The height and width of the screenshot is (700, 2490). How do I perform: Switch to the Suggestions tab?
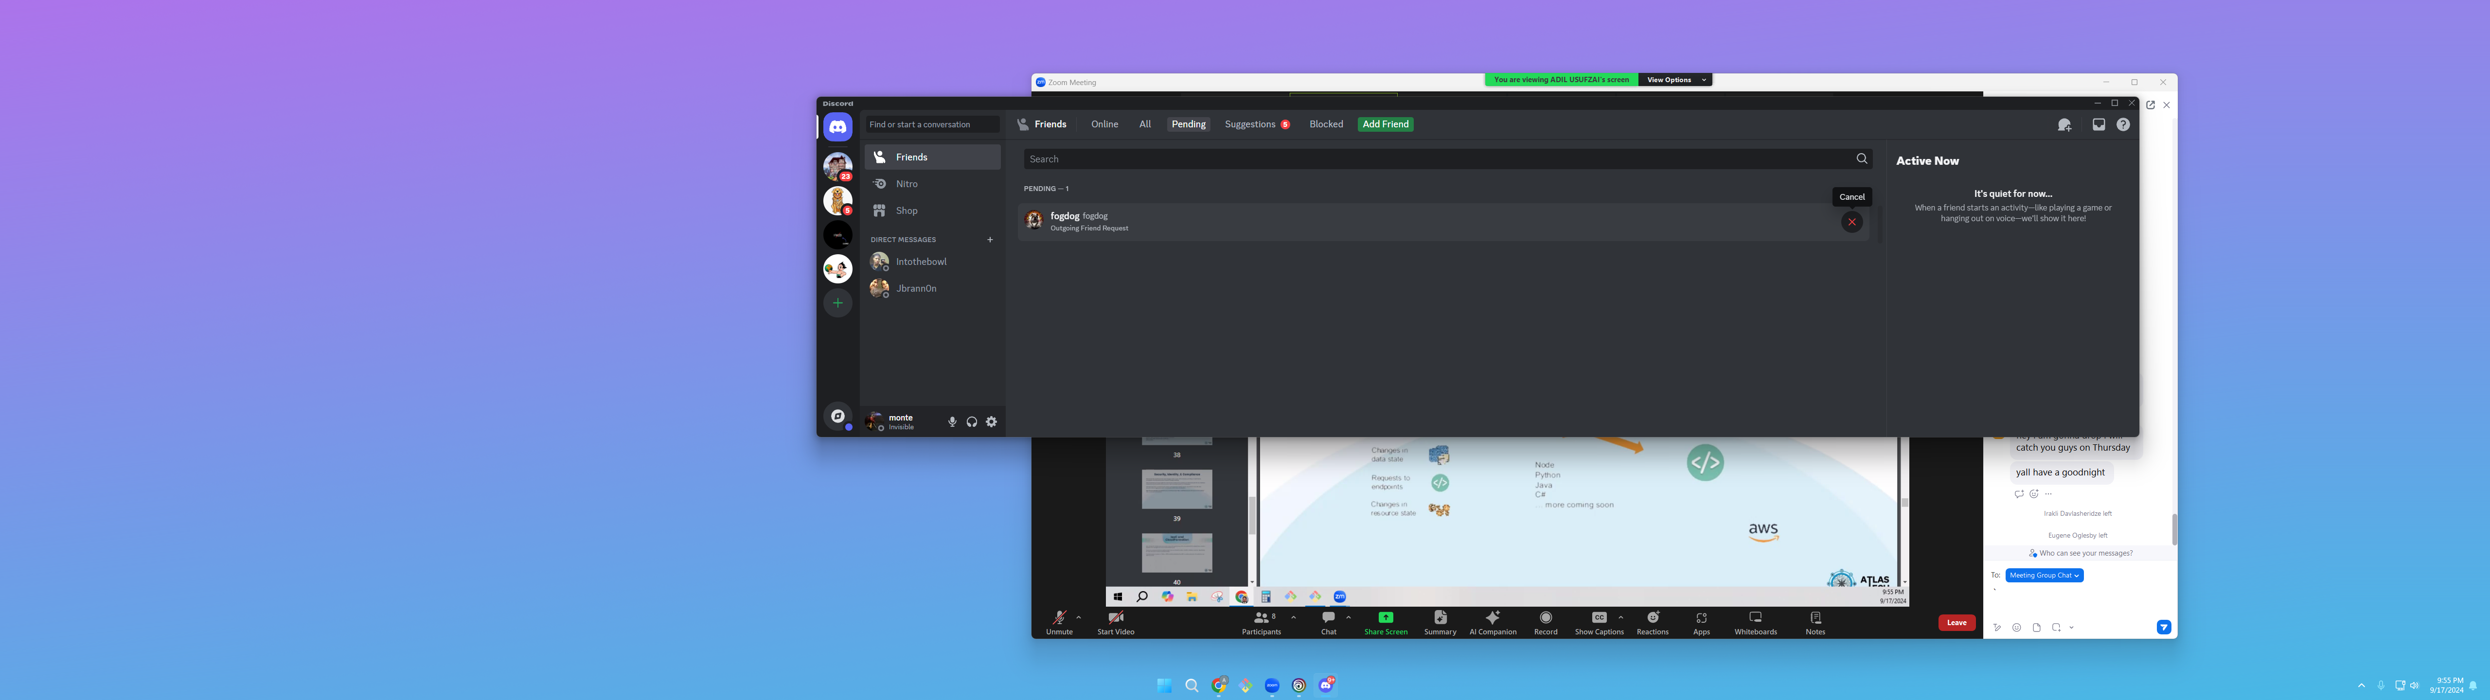click(x=1250, y=124)
